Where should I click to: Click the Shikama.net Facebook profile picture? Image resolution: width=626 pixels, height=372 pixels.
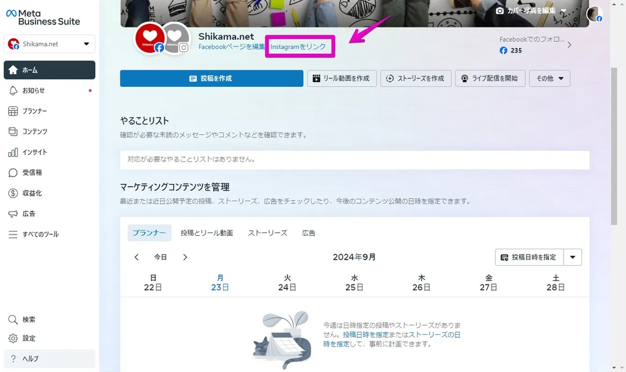coord(150,38)
